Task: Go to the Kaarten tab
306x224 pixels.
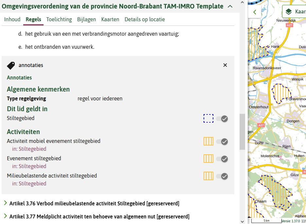Action: (110, 20)
